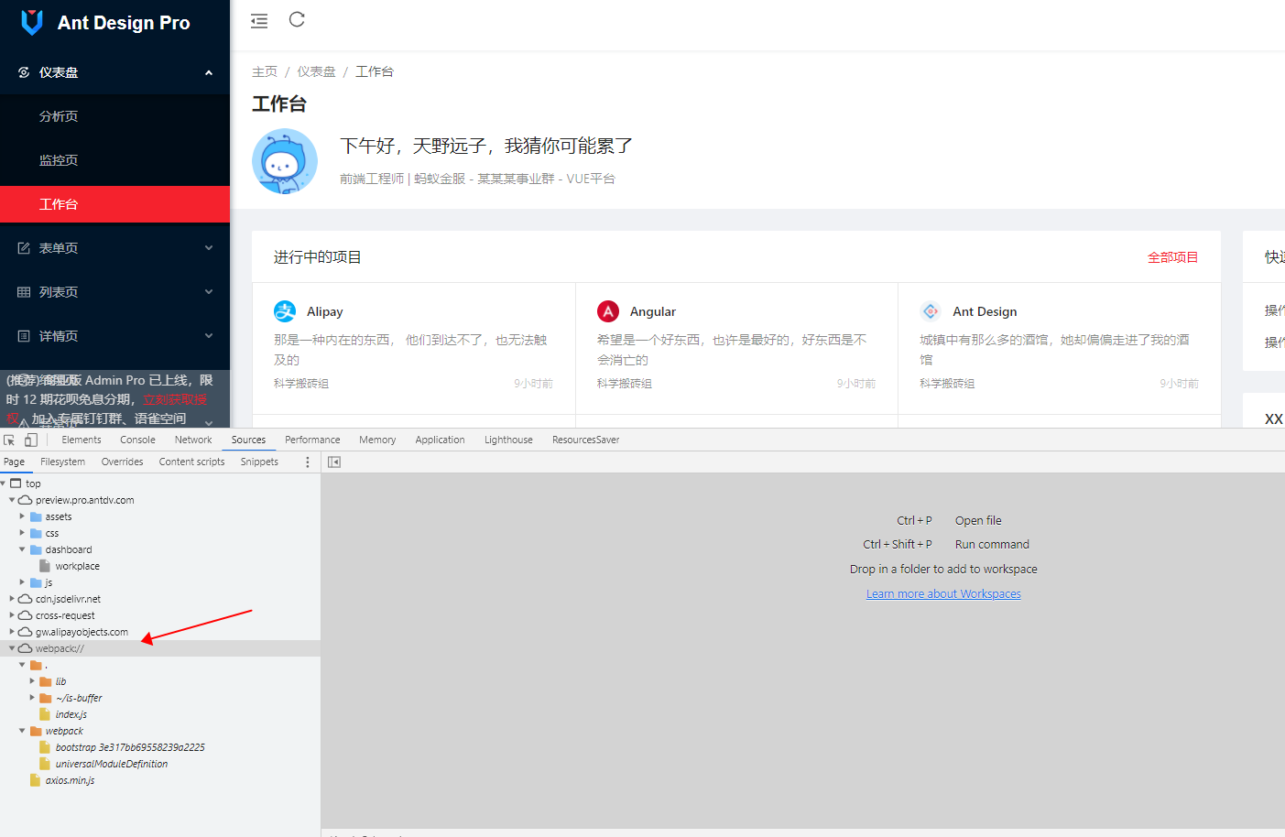Image resolution: width=1285 pixels, height=837 pixels.
Task: Switch to the Console tab
Action: 137,440
